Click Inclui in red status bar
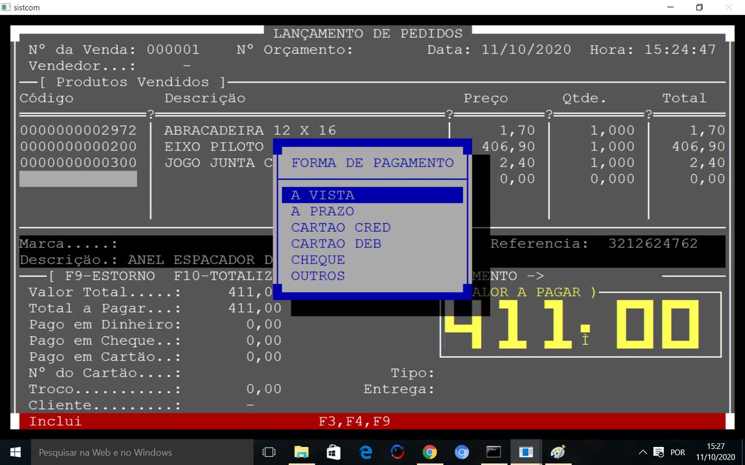Screen dimensions: 745x465 point(55,421)
